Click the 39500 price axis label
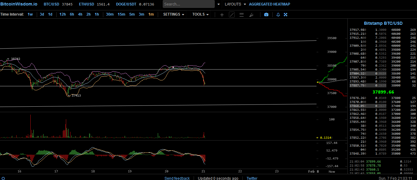417x180 pixels. [332, 38]
